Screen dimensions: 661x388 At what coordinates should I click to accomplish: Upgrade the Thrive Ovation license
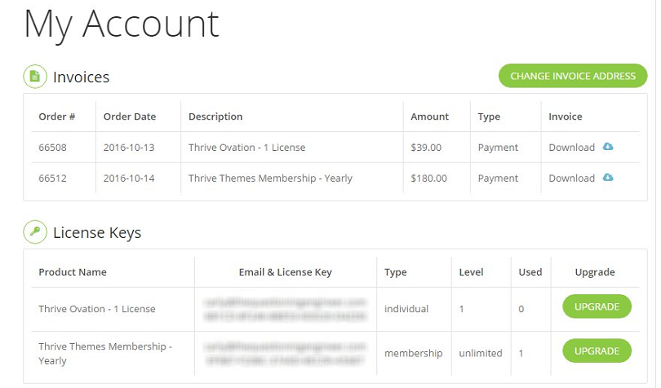pyautogui.click(x=597, y=306)
